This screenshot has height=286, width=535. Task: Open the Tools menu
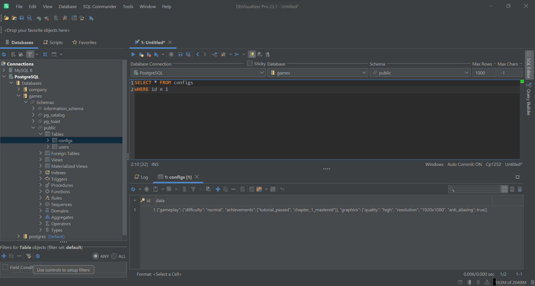128,6
